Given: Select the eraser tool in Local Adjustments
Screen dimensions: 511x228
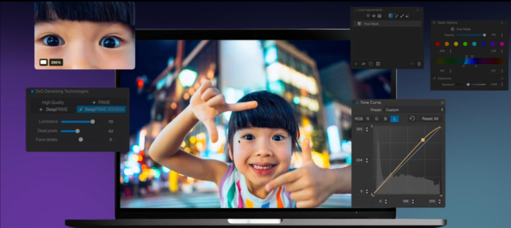Looking at the screenshot, I should click(408, 16).
